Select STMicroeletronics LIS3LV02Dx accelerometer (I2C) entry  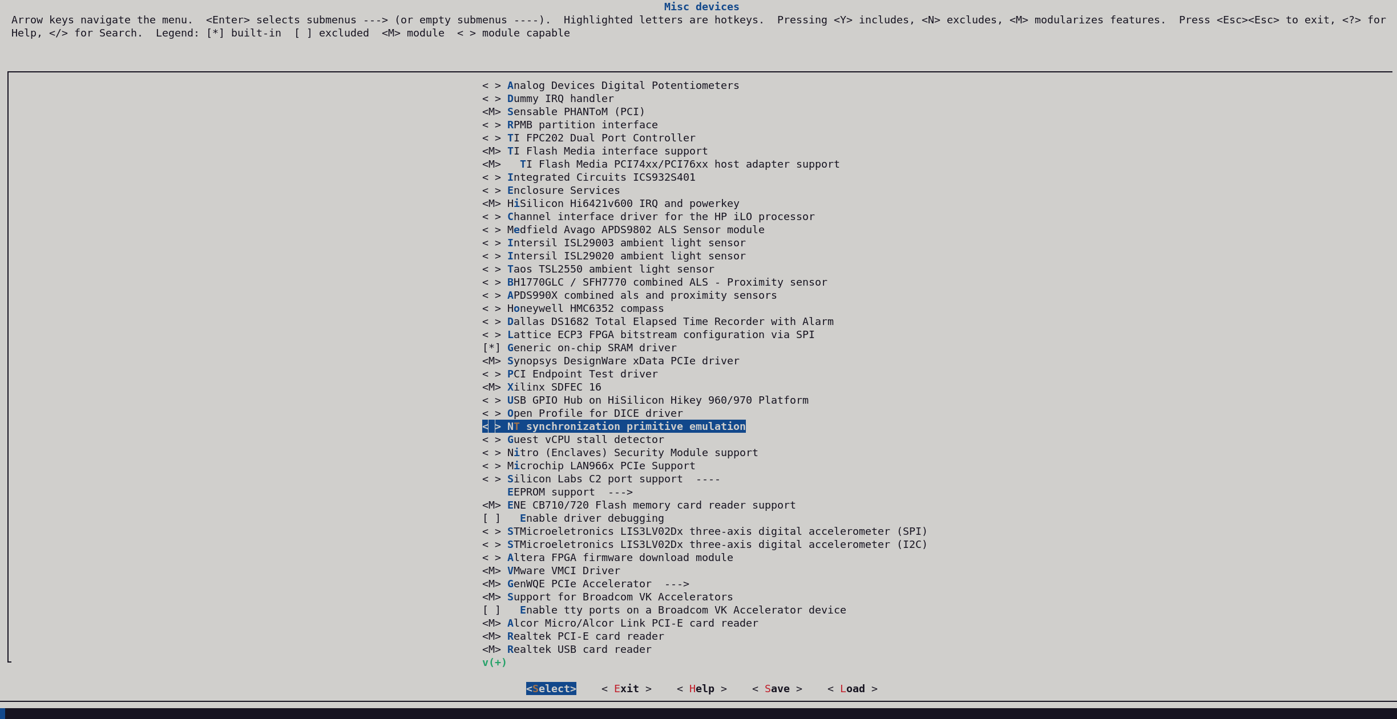[x=705, y=545]
